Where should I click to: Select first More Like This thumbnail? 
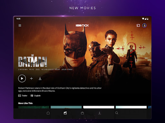[34, 107]
